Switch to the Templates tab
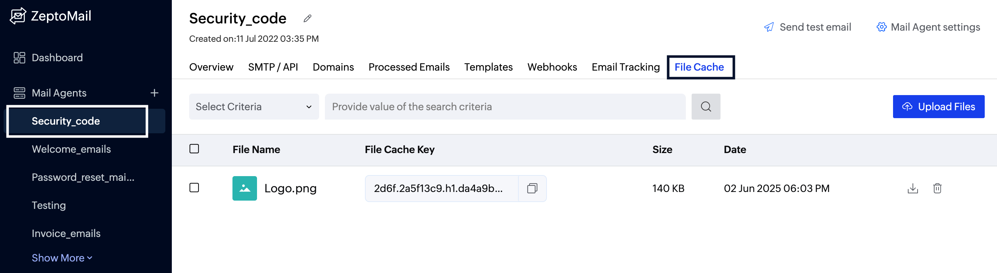 tap(488, 67)
